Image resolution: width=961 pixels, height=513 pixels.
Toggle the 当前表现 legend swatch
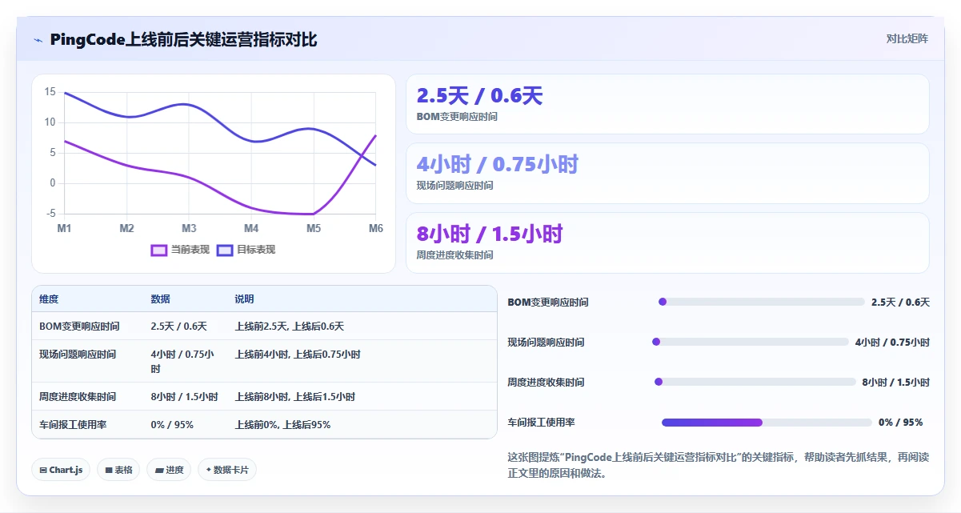pyautogui.click(x=159, y=250)
